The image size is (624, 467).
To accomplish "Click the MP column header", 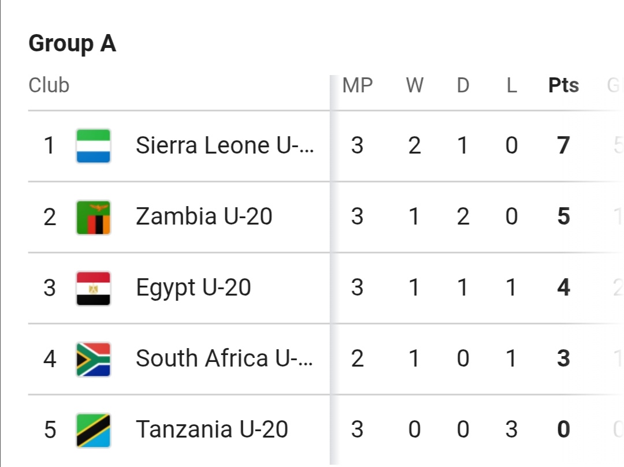I will [x=357, y=85].
